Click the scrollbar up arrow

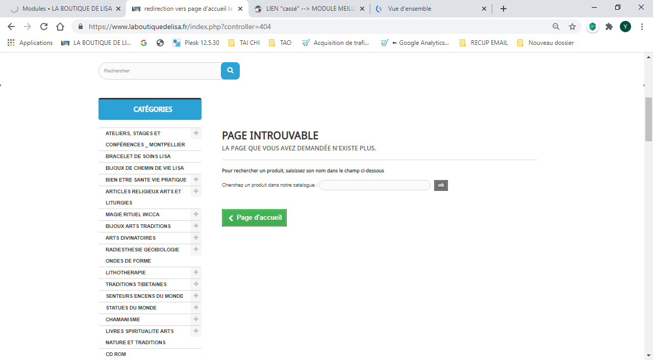point(649,57)
